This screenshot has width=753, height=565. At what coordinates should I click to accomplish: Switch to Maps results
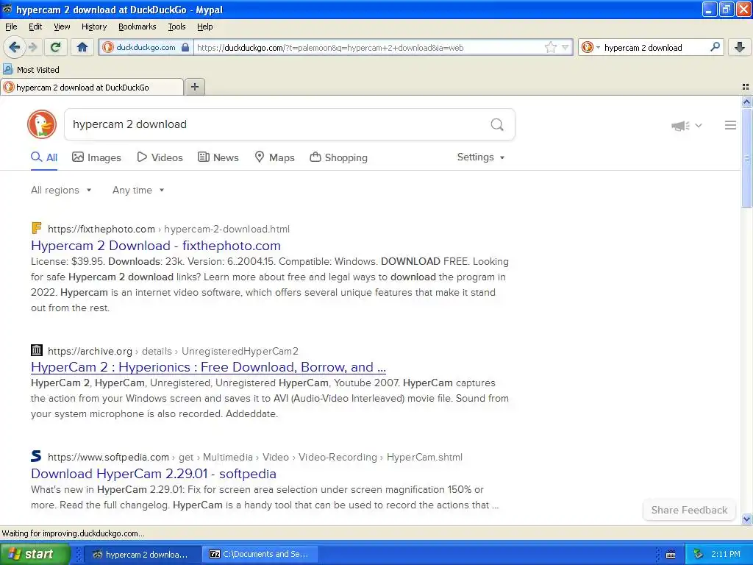point(274,157)
